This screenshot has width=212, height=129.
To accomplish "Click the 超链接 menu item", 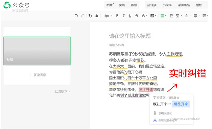I will tap(152, 5).
